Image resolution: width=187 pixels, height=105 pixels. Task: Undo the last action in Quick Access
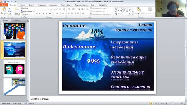tap(8, 1)
